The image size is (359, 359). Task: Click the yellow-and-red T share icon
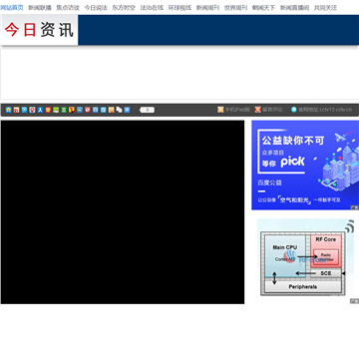[x=72, y=110]
